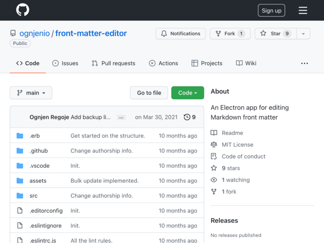Click the .editorconfig file icon
Screen dimensions: 324x243
20,211
